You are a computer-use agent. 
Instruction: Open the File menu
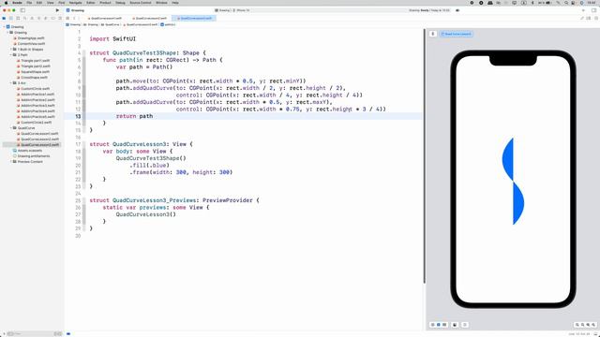[29, 3]
